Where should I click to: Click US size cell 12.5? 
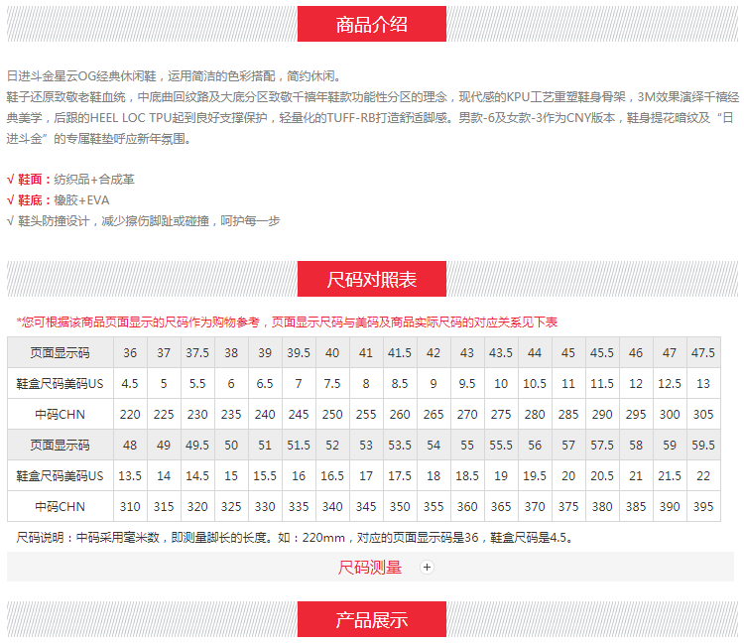point(669,383)
